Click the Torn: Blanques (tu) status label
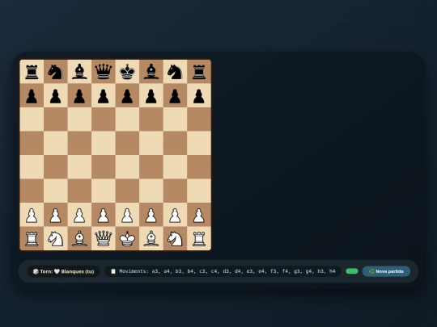The height and width of the screenshot is (327, 437). [x=63, y=271]
